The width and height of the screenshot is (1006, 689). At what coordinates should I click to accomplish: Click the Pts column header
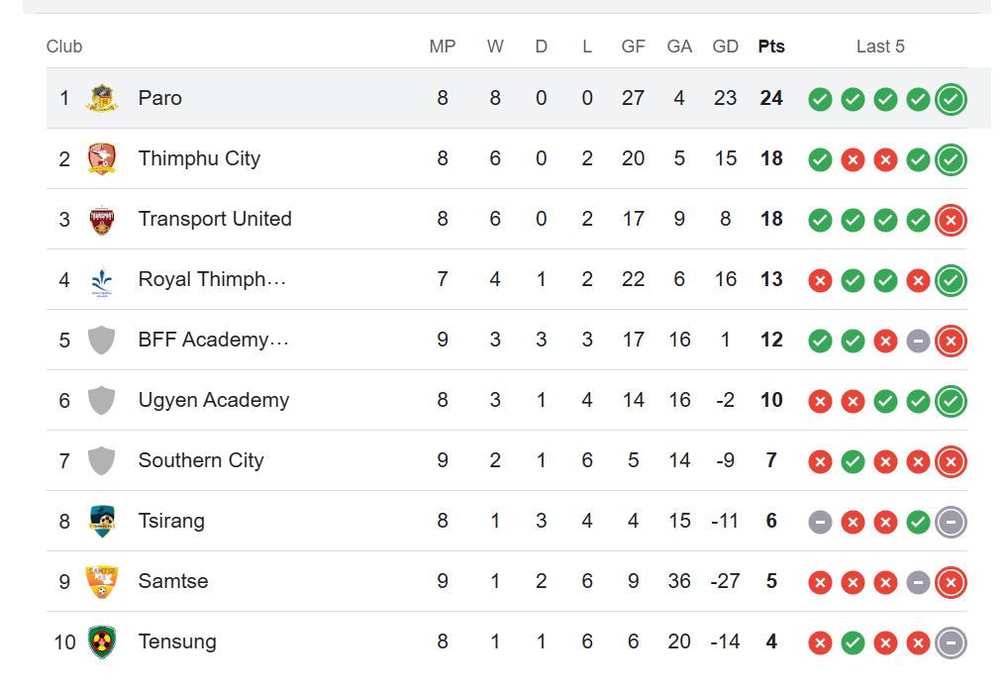point(771,47)
